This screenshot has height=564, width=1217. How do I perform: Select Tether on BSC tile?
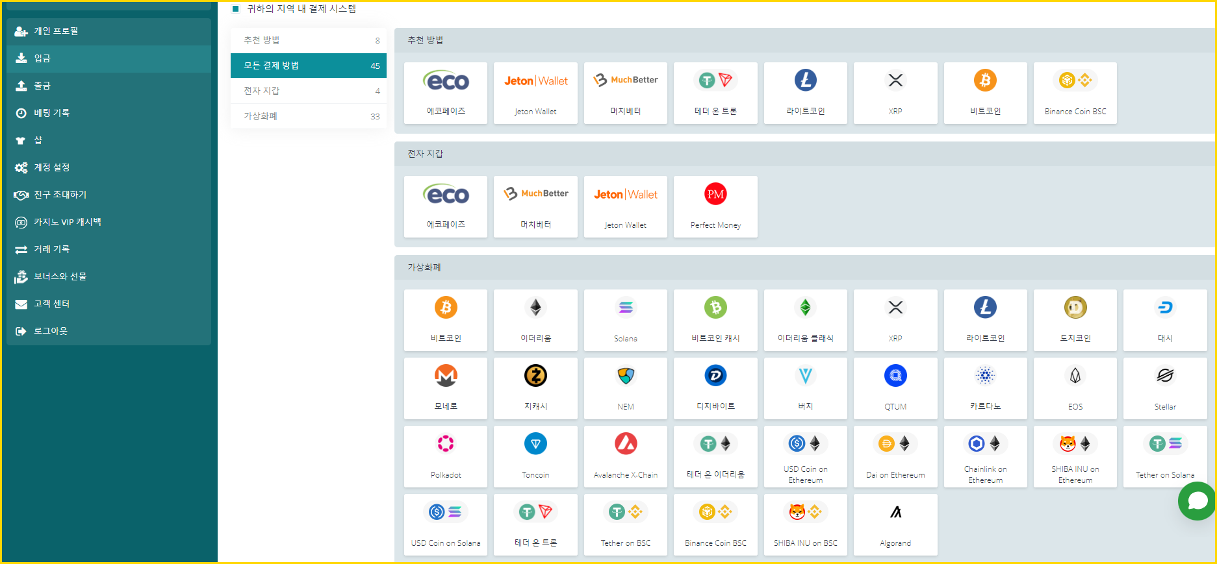(x=626, y=524)
